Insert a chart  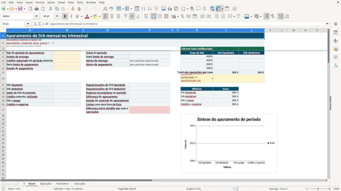(x=170, y=9)
